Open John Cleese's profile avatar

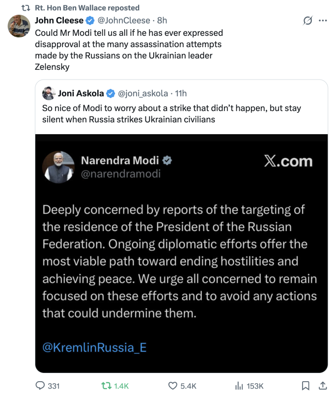19,27
